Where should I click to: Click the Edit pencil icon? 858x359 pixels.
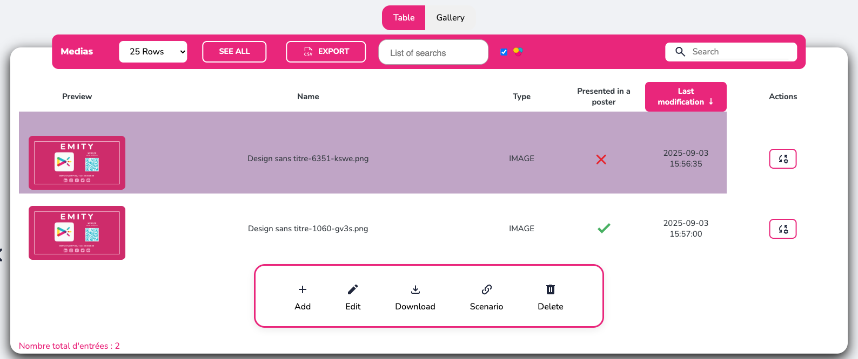tap(353, 290)
